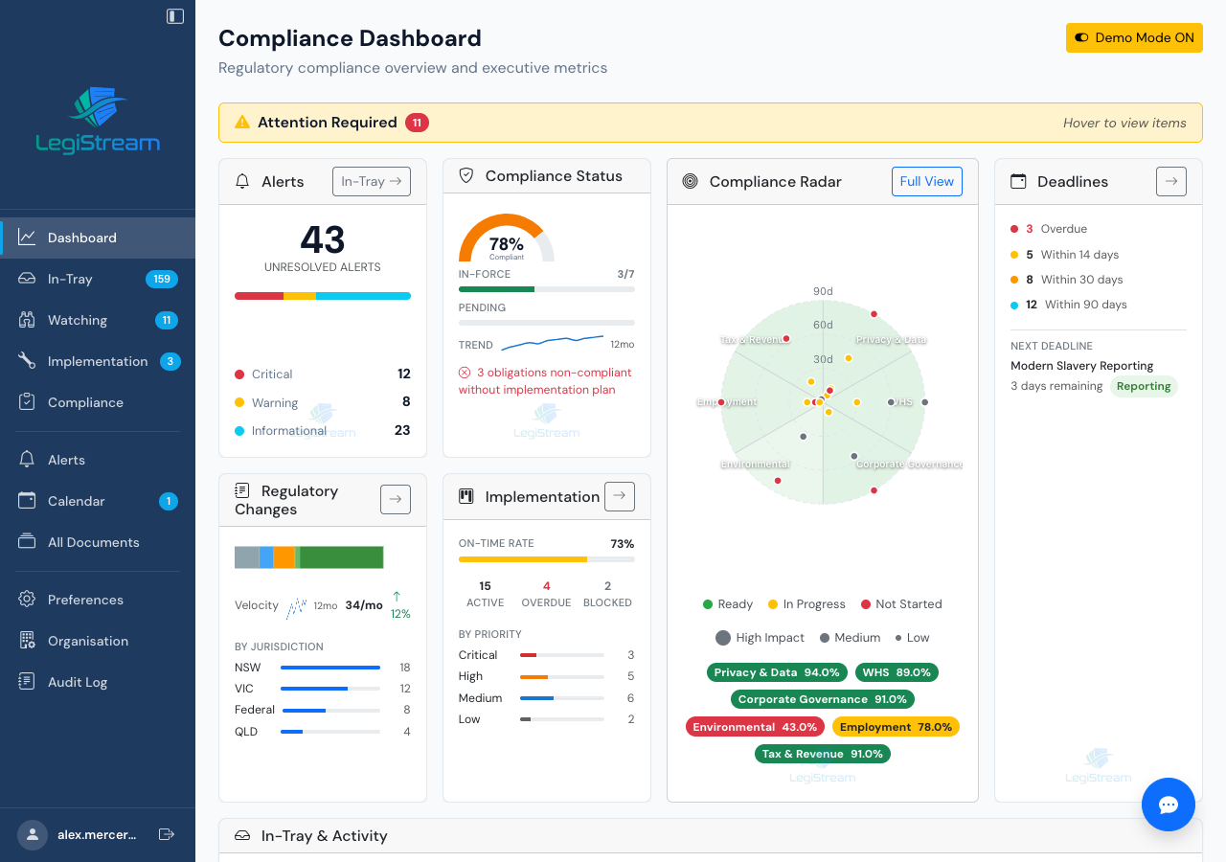Click the bell icon on the Alerts card
The height and width of the screenshot is (862, 1226).
point(242,181)
